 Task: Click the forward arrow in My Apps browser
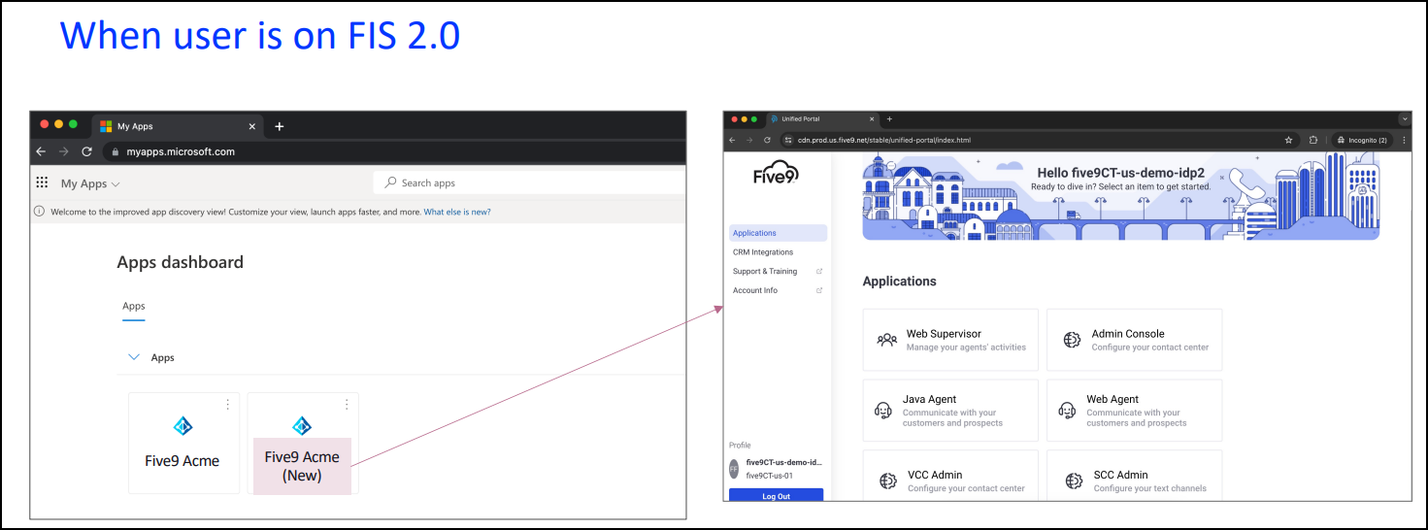63,151
